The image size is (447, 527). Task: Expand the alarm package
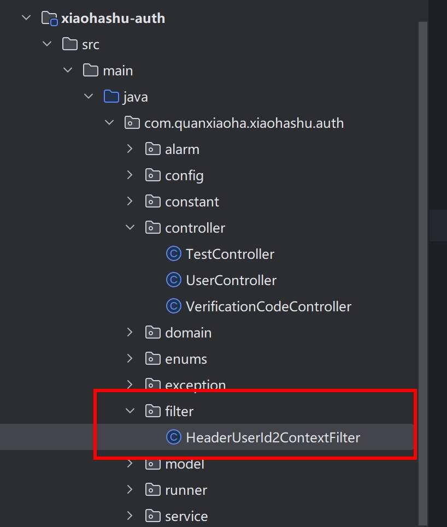[x=130, y=149]
